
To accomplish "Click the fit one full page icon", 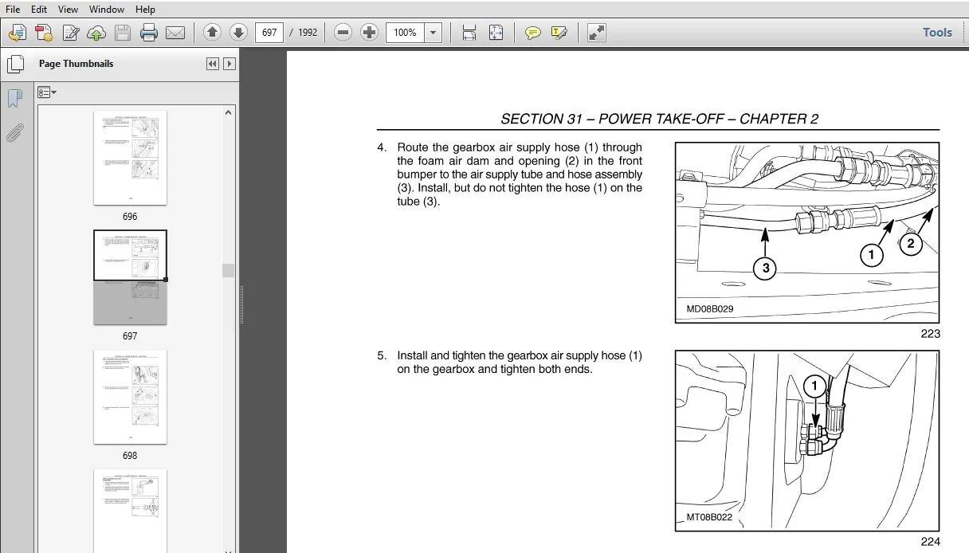I will (496, 33).
